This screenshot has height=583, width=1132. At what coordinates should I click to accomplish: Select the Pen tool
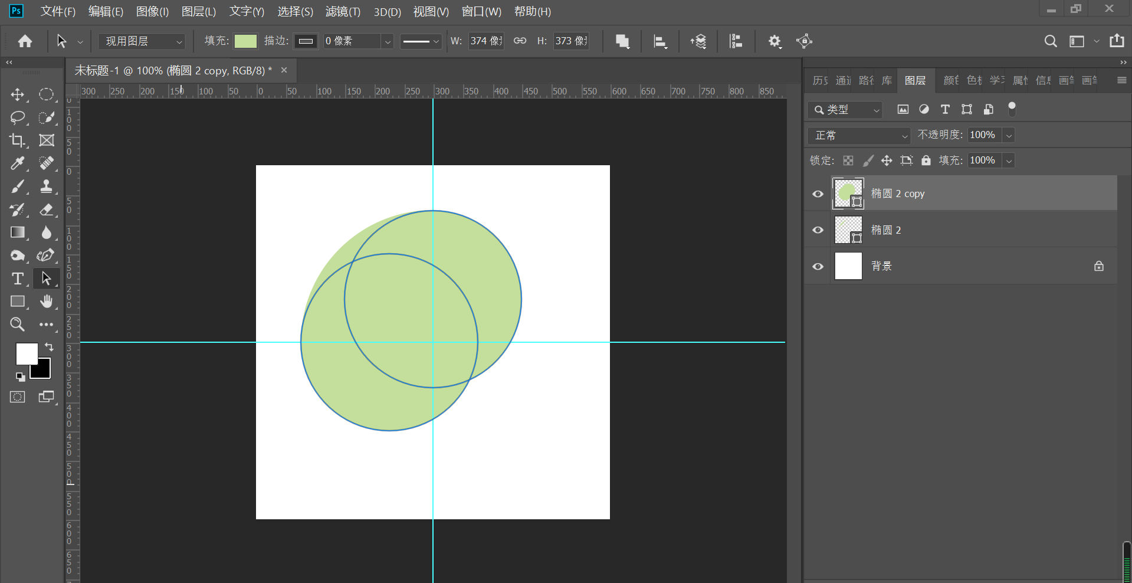[47, 256]
